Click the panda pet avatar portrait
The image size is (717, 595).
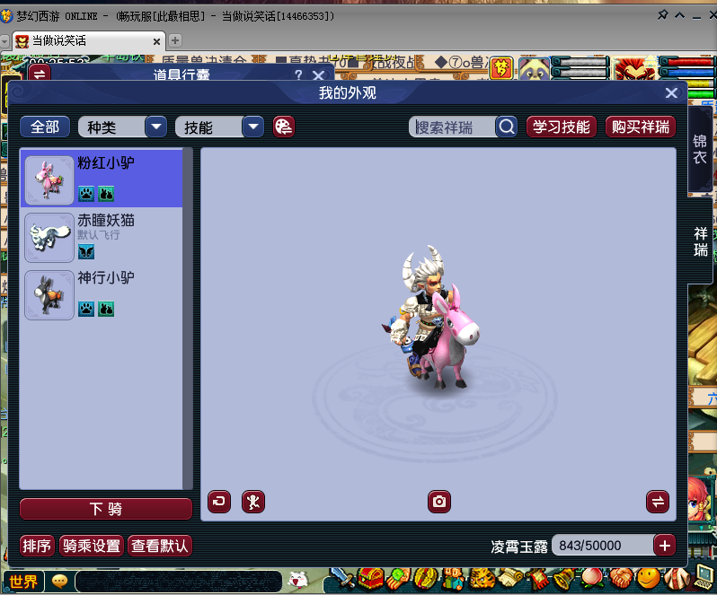point(534,68)
